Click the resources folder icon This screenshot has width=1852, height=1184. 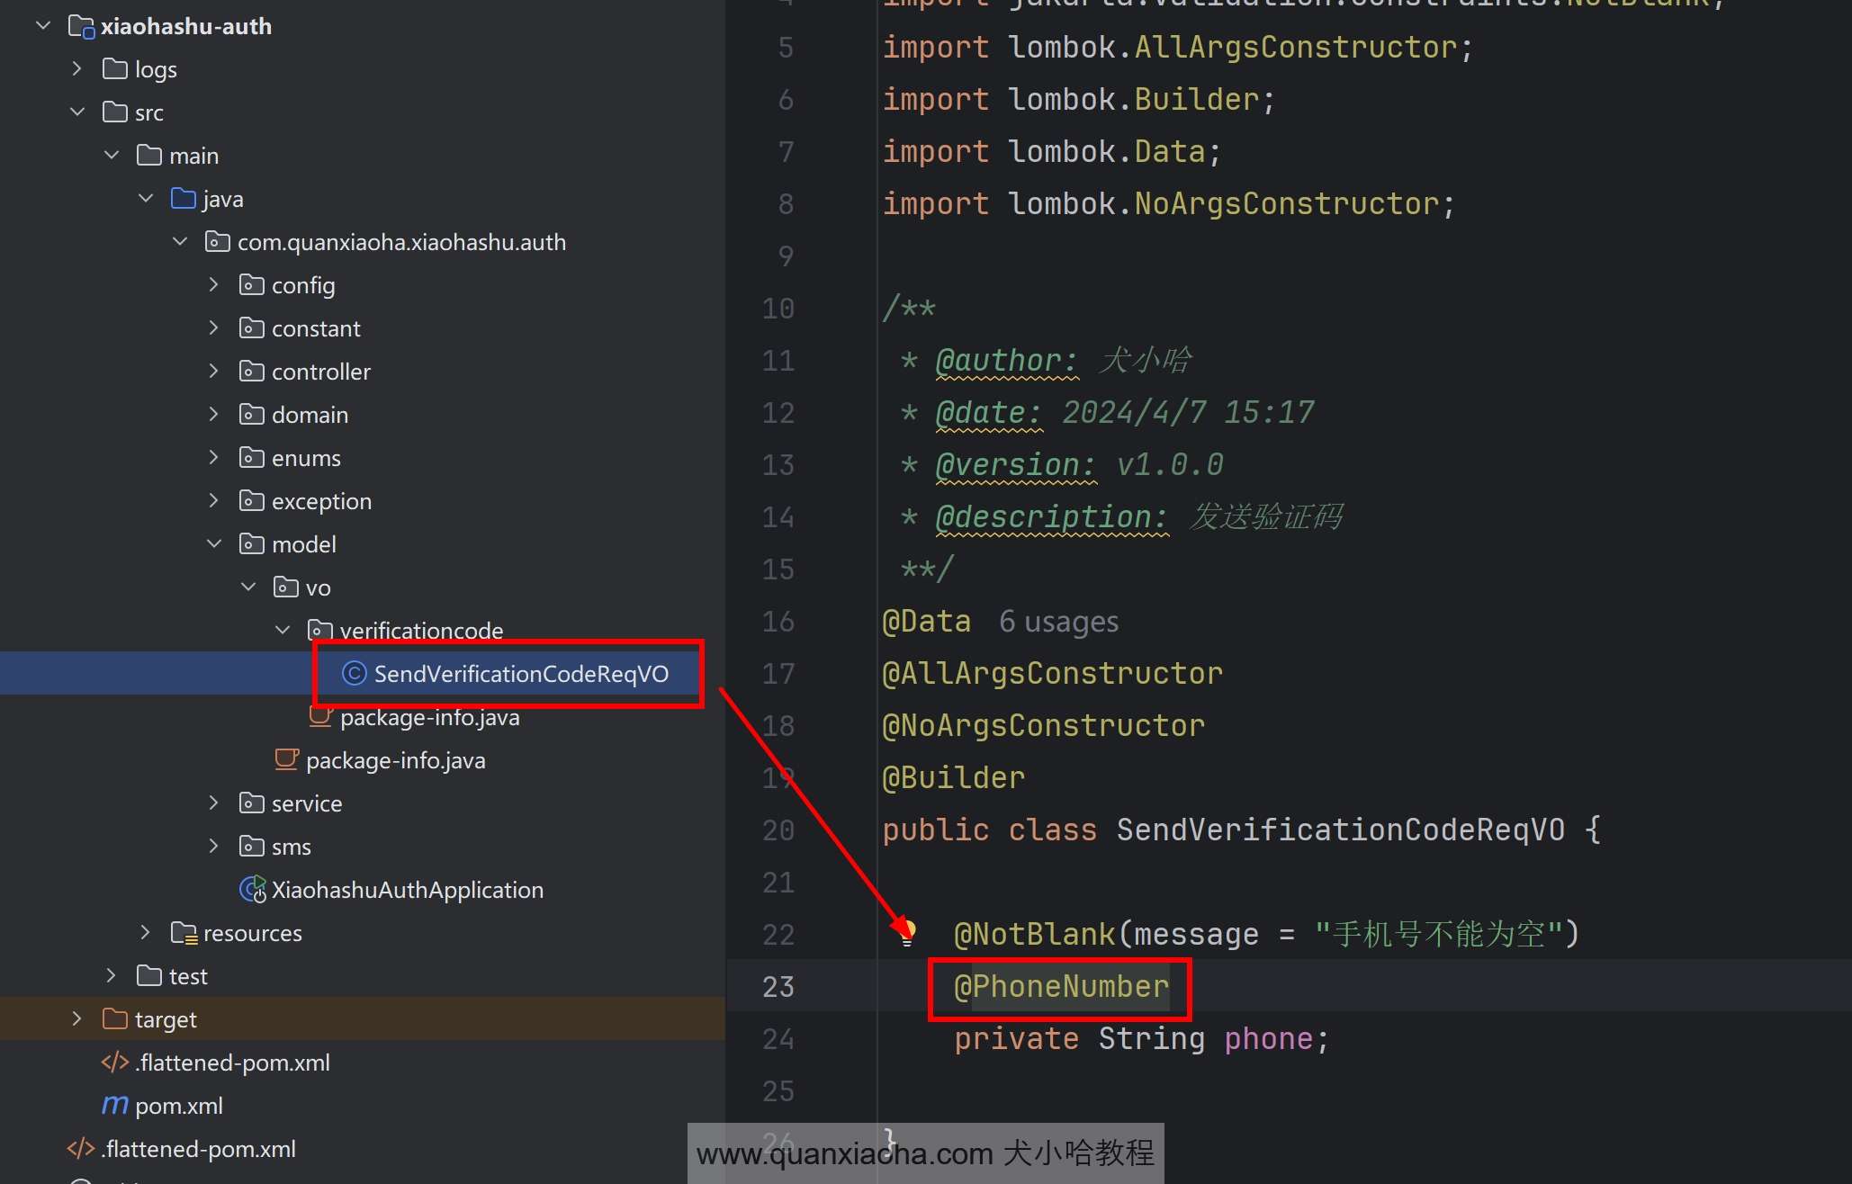click(184, 933)
